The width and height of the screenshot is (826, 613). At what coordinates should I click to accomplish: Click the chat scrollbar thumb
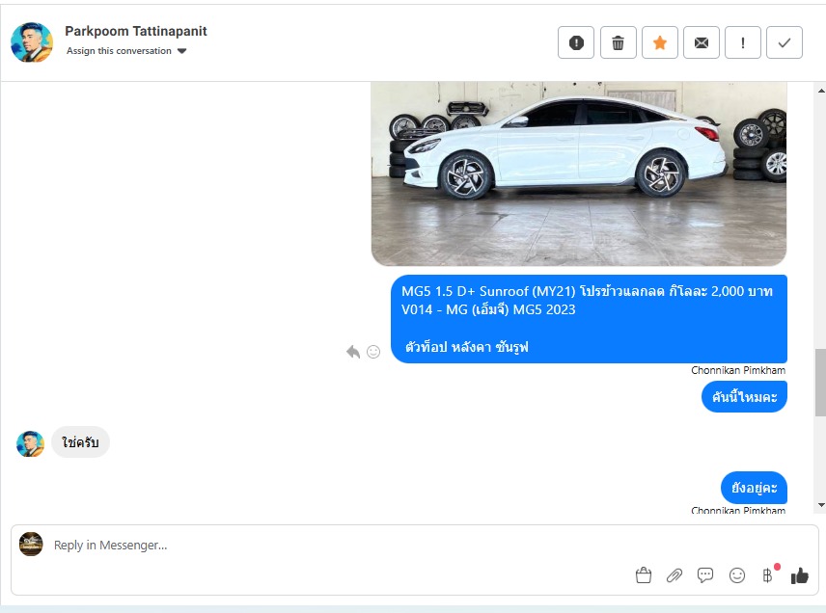click(x=821, y=383)
